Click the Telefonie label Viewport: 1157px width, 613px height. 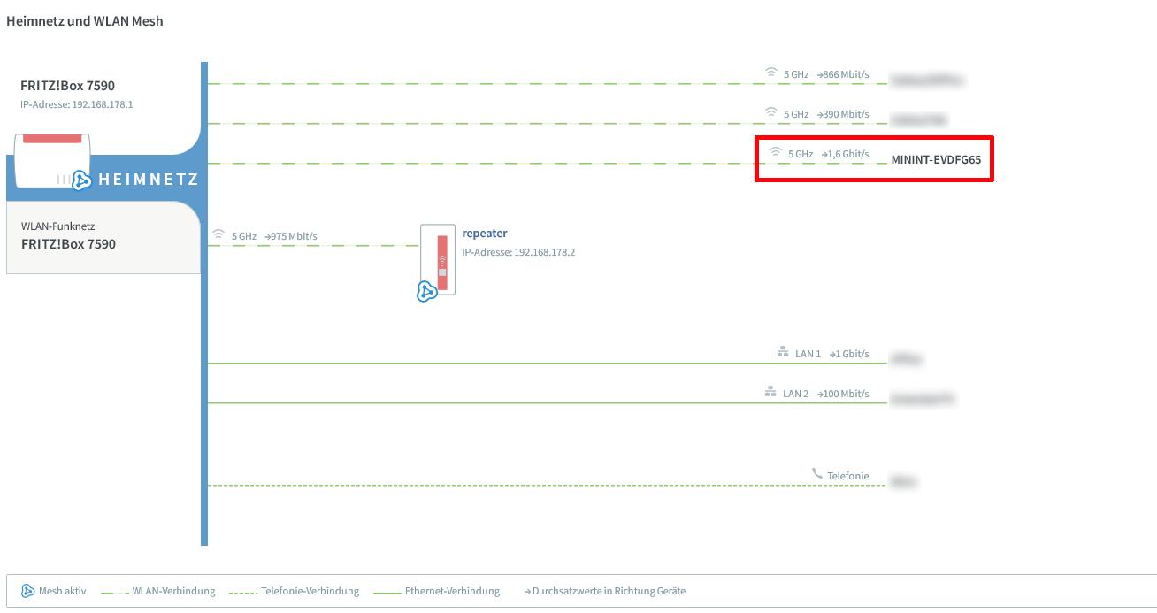(848, 476)
